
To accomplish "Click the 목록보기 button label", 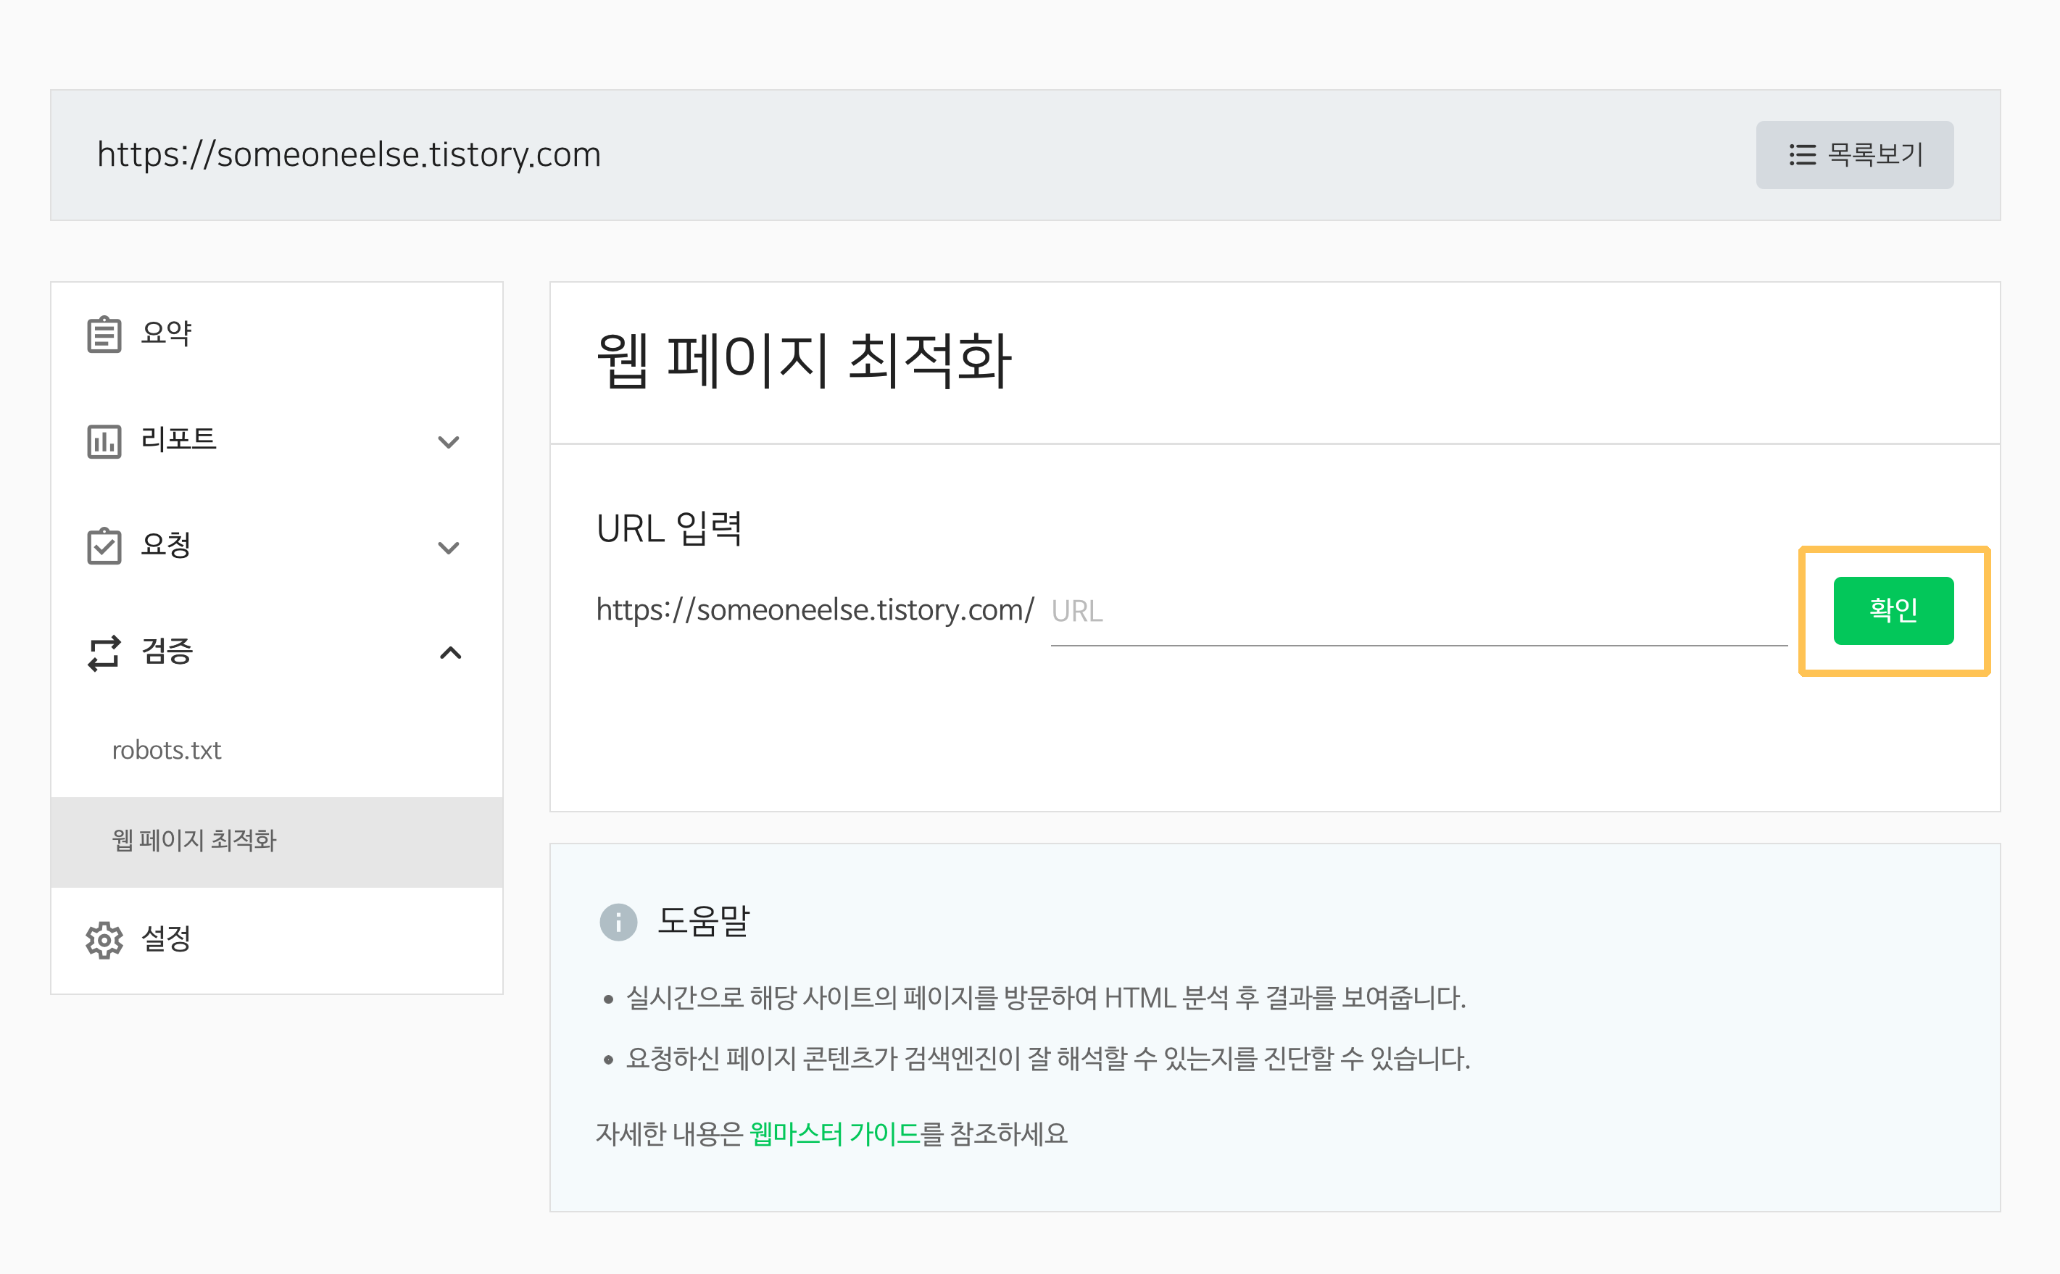I will (x=1874, y=155).
